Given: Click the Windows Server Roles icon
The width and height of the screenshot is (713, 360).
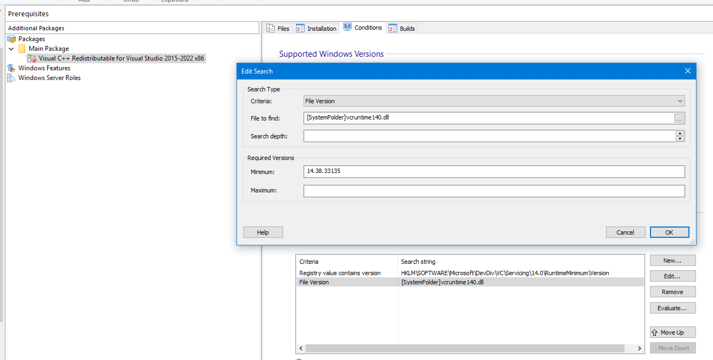Looking at the screenshot, I should point(11,78).
